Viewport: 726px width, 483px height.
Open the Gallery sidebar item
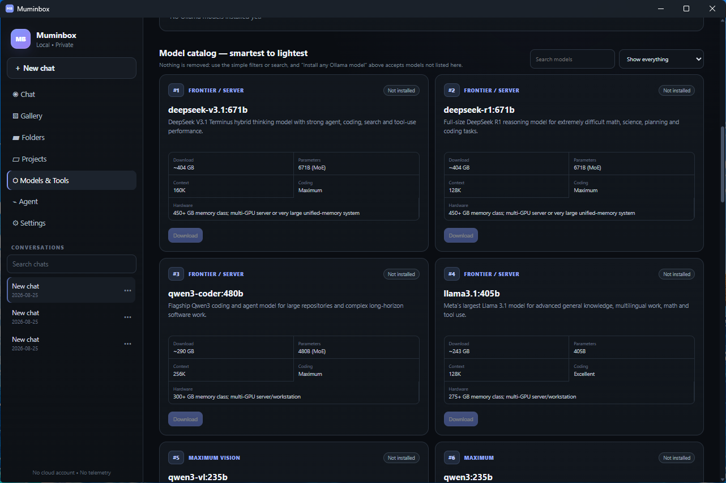tap(71, 116)
